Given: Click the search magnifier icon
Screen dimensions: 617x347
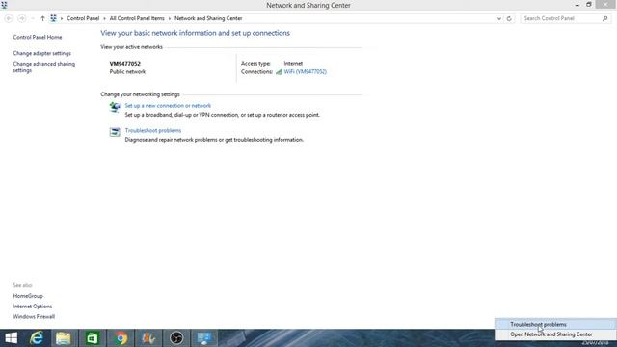Looking at the screenshot, I should 604,18.
